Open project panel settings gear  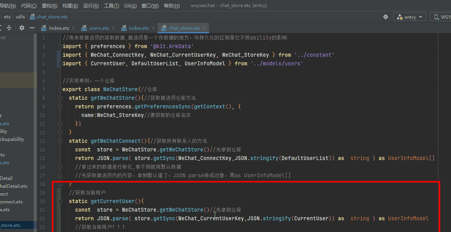coord(22,28)
